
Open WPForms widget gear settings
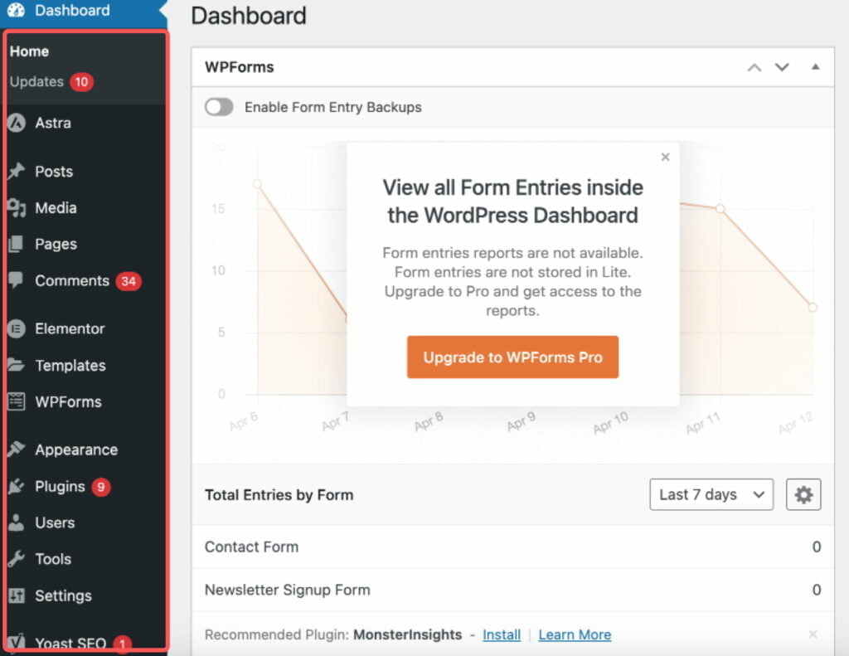[803, 494]
